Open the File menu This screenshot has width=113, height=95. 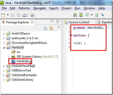click(x=4, y=8)
